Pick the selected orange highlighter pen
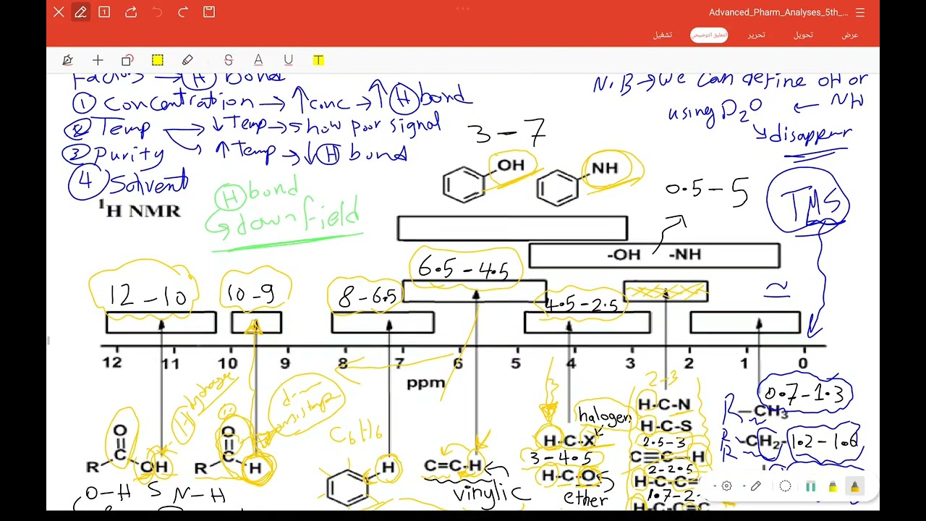Image resolution: width=926 pixels, height=521 pixels. click(854, 487)
